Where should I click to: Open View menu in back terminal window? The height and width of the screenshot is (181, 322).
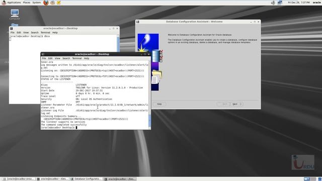(26, 32)
